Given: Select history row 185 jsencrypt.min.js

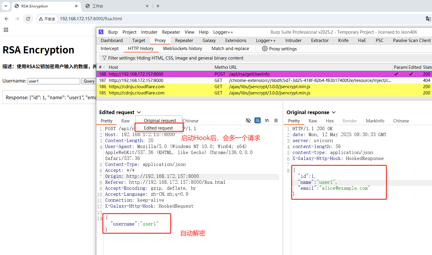Looking at the screenshot, I should pyautogui.click(x=264, y=93).
